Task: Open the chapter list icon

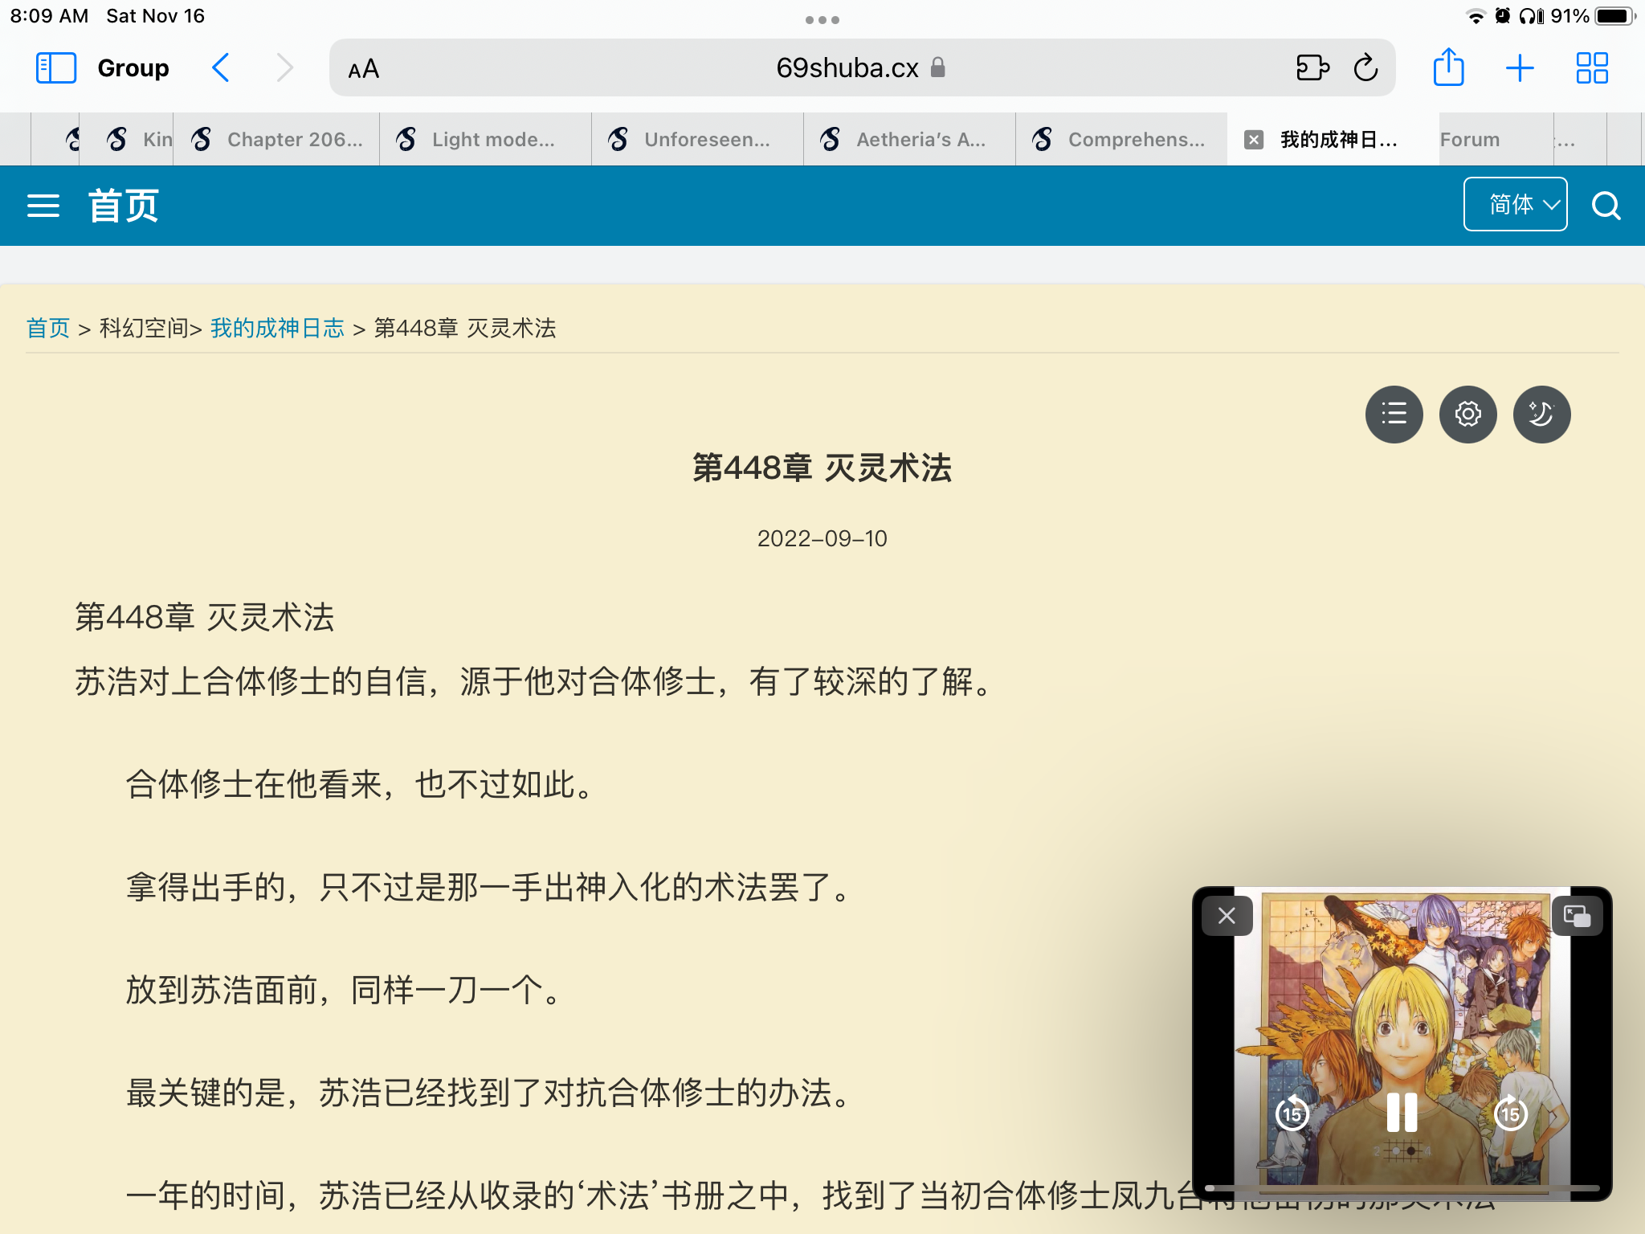Action: click(1394, 415)
